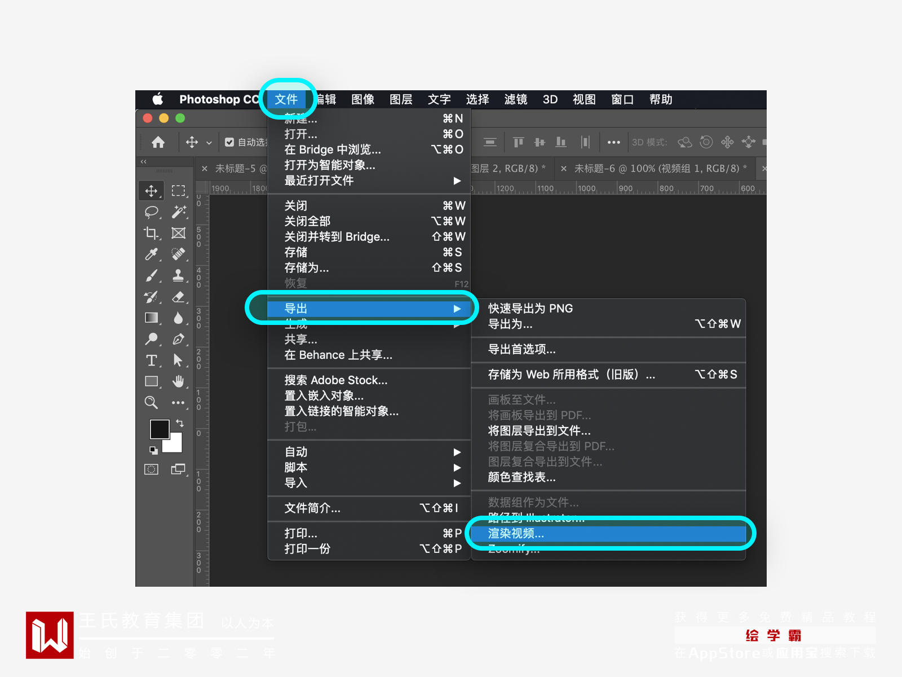Select 文件简介... menu entry
This screenshot has height=677, width=902.
coord(369,508)
